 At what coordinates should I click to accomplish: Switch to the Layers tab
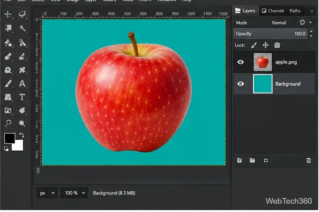(246, 11)
